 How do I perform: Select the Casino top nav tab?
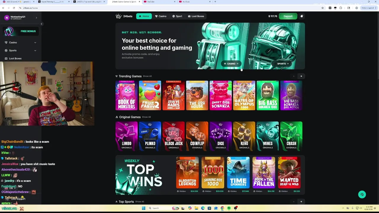coord(161,16)
